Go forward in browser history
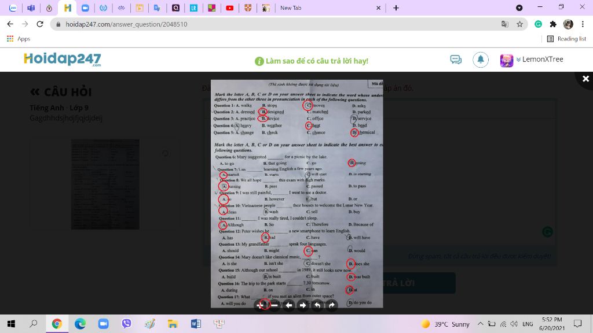This screenshot has width=593, height=333. [x=25, y=24]
